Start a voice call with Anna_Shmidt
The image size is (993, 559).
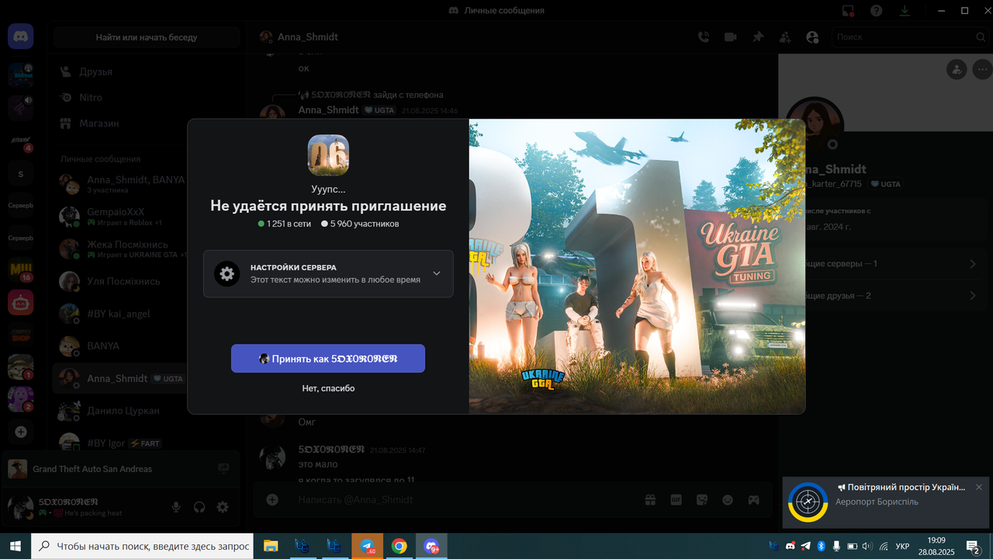[x=704, y=36]
